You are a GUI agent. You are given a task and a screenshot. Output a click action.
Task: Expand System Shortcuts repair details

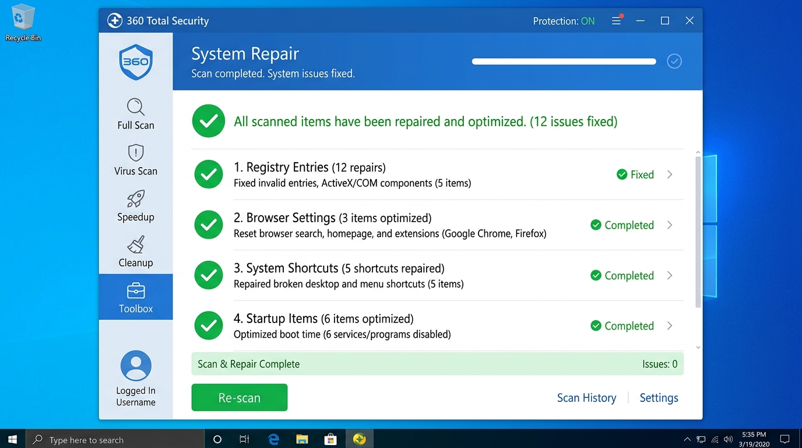click(669, 275)
